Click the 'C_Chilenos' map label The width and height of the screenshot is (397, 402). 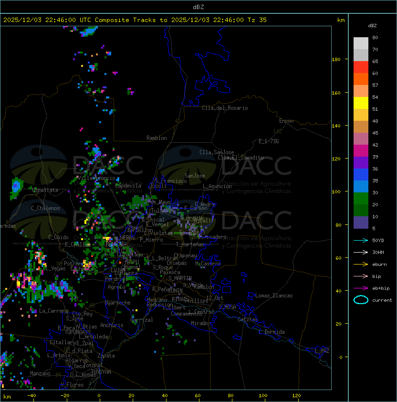(x=45, y=208)
